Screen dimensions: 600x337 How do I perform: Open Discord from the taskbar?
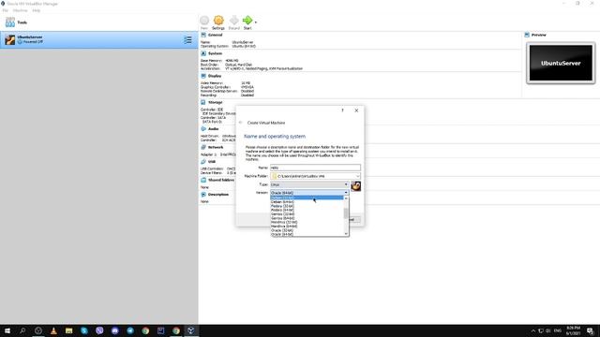[x=114, y=330]
